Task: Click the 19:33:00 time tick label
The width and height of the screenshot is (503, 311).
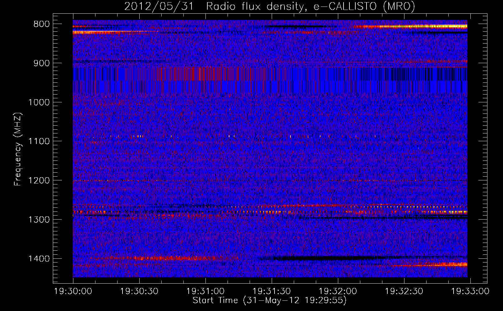Action: pos(470,291)
